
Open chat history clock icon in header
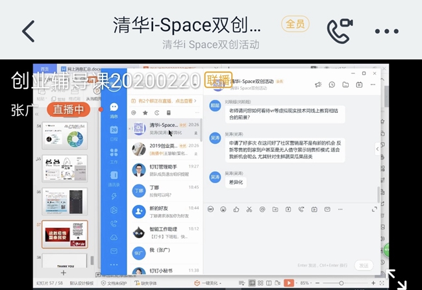[332, 85]
